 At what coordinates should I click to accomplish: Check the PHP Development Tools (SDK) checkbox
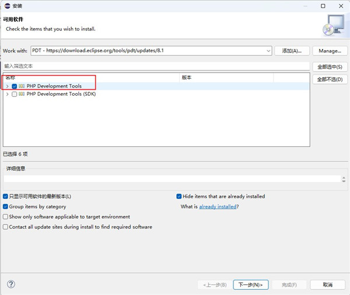point(15,94)
